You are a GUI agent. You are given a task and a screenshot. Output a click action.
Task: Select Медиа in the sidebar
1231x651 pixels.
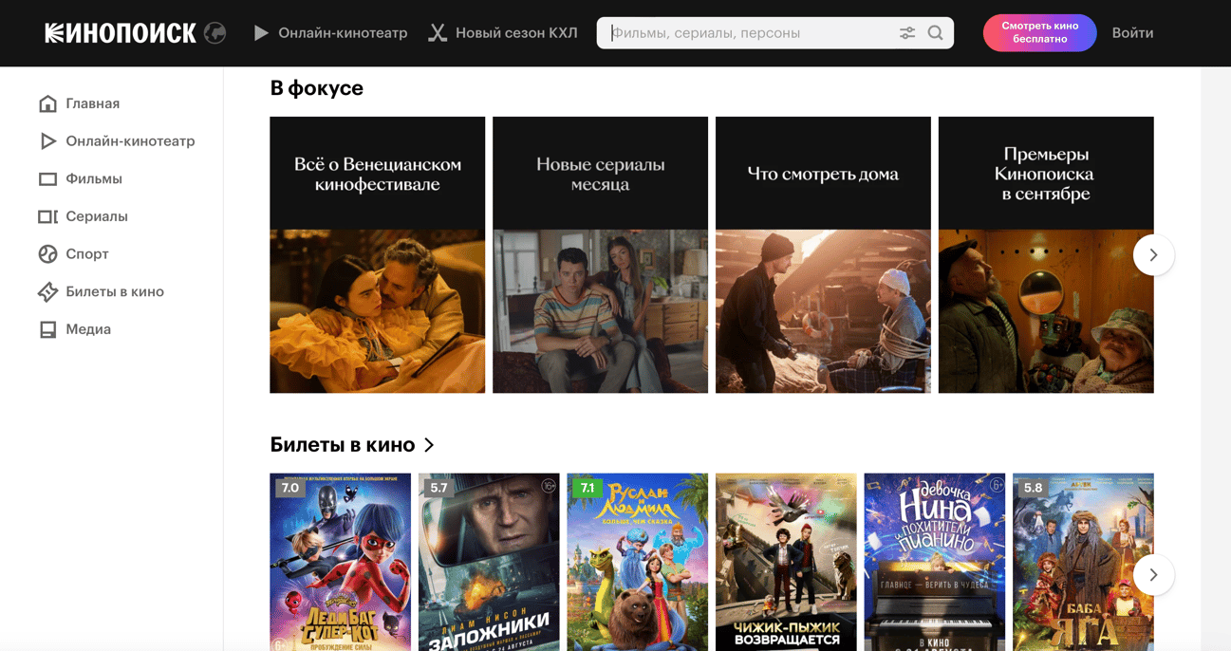tap(88, 329)
